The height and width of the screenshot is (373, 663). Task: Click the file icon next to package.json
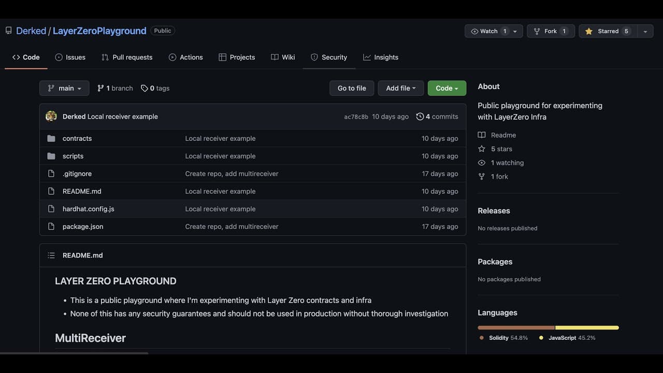tap(51, 226)
